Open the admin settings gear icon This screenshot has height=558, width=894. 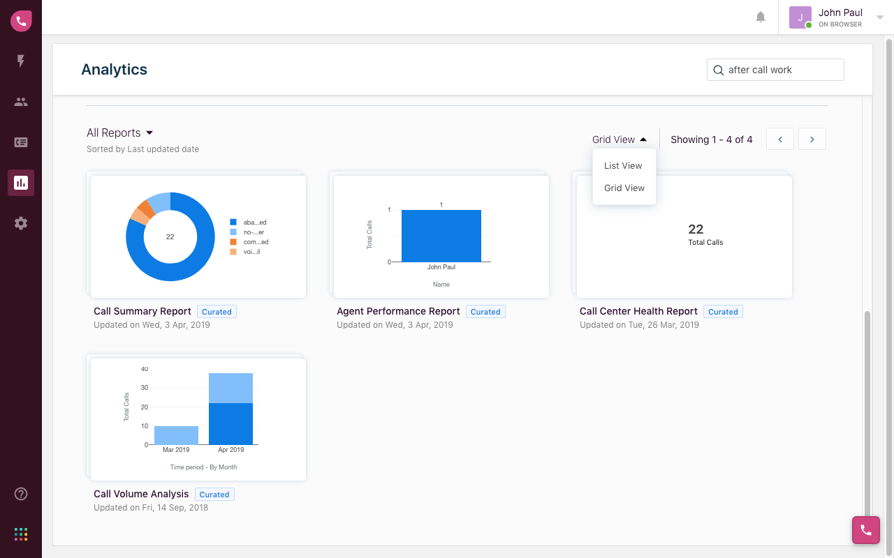pos(21,223)
